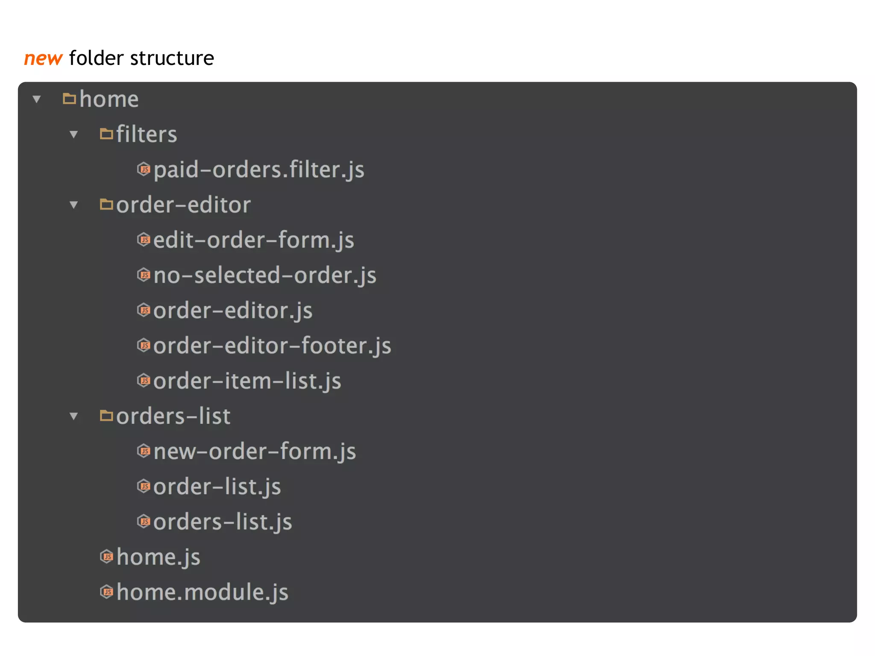Open the new-order-form.js file
The height and width of the screenshot is (656, 875).
pyautogui.click(x=255, y=451)
